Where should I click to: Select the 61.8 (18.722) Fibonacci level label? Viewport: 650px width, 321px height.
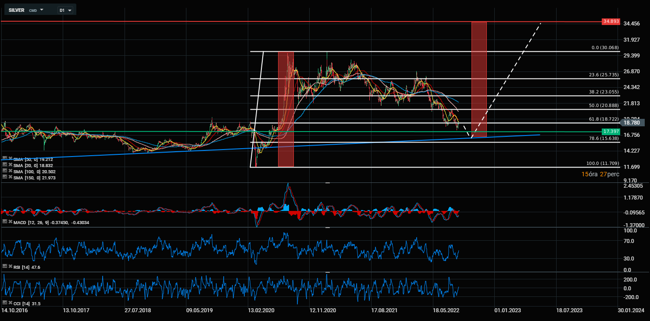click(x=604, y=119)
